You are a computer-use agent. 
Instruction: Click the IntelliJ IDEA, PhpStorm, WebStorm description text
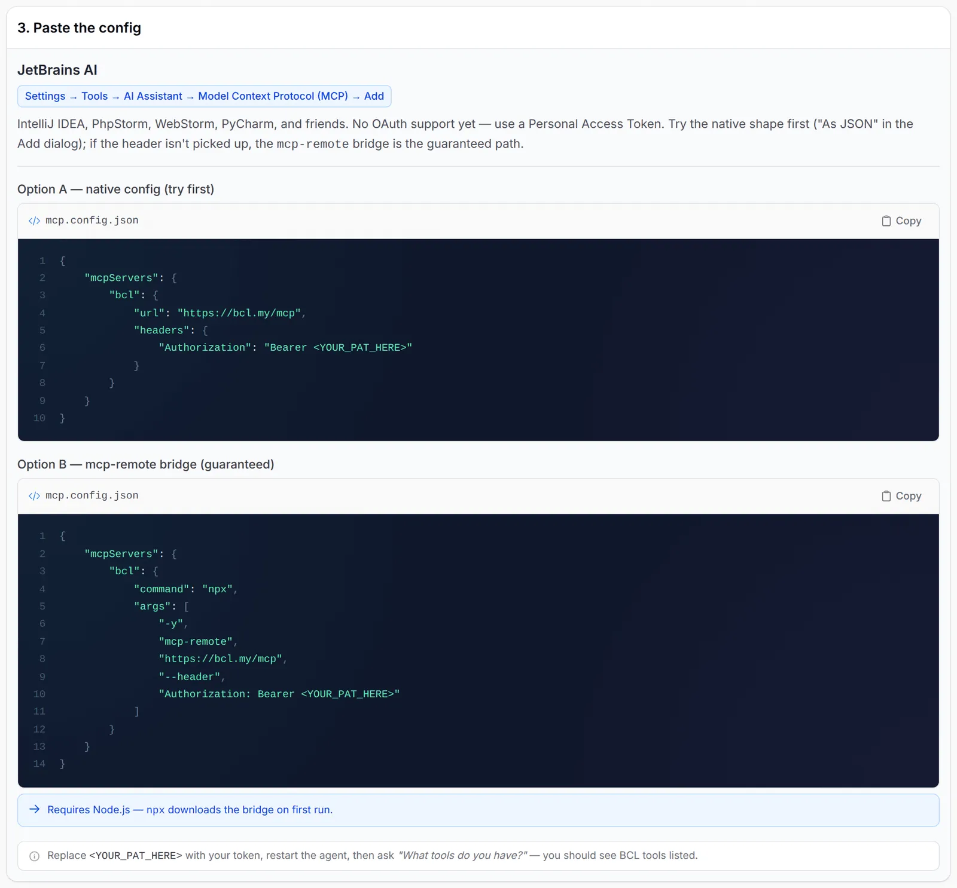pyautogui.click(x=465, y=134)
